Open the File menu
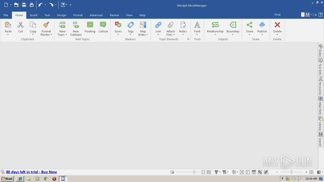Viewport: 324px width, 182px height. [x=6, y=15]
